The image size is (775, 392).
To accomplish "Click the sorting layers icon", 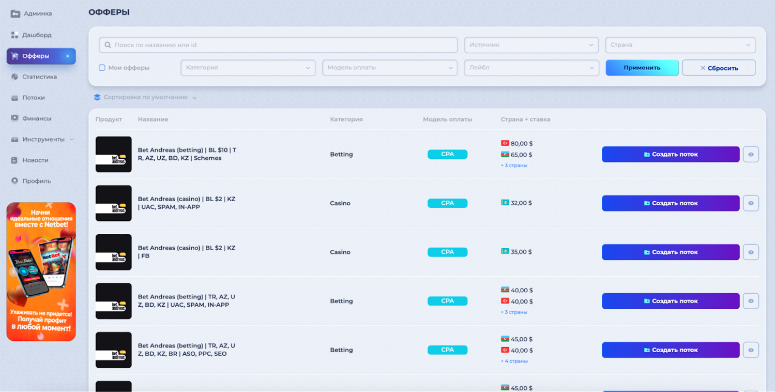I will (x=97, y=97).
